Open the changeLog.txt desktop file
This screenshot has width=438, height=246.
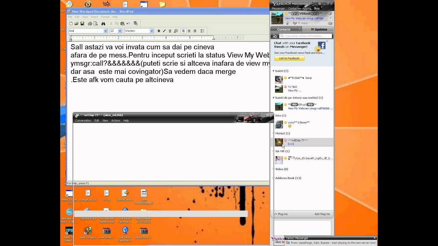coord(88,195)
